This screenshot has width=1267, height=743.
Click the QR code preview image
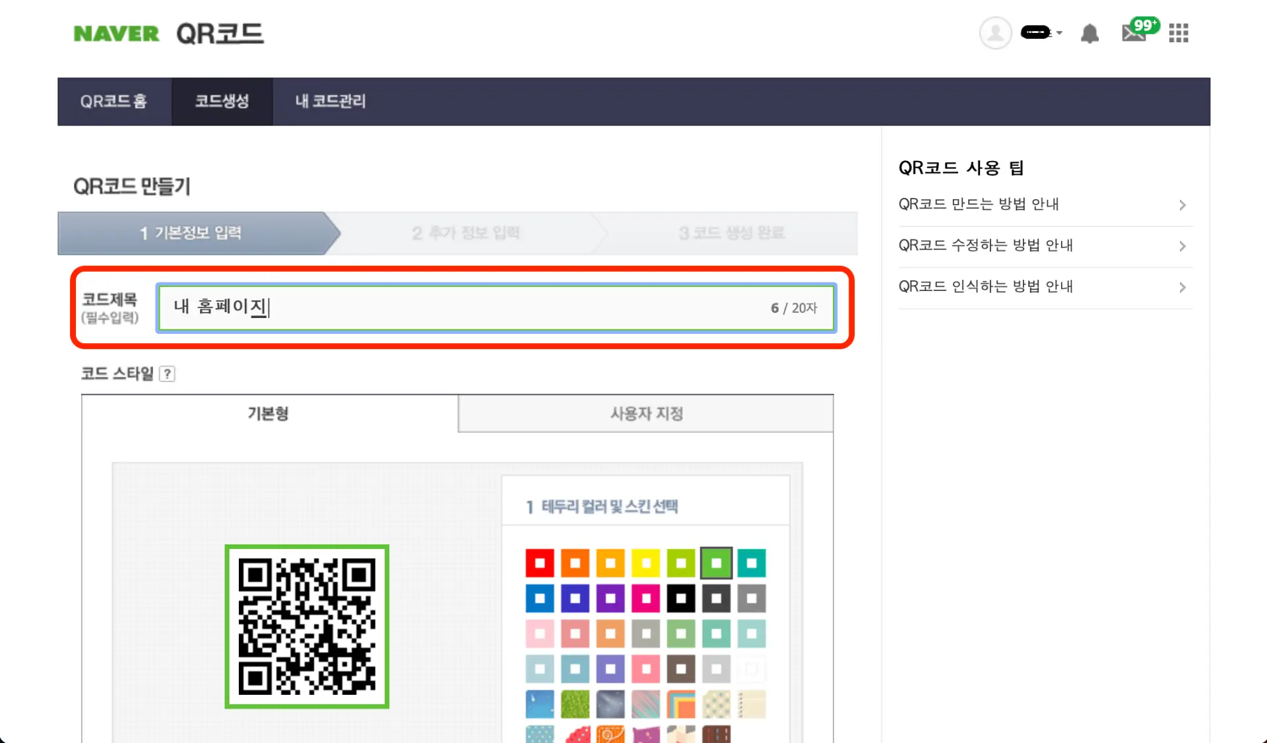click(307, 627)
